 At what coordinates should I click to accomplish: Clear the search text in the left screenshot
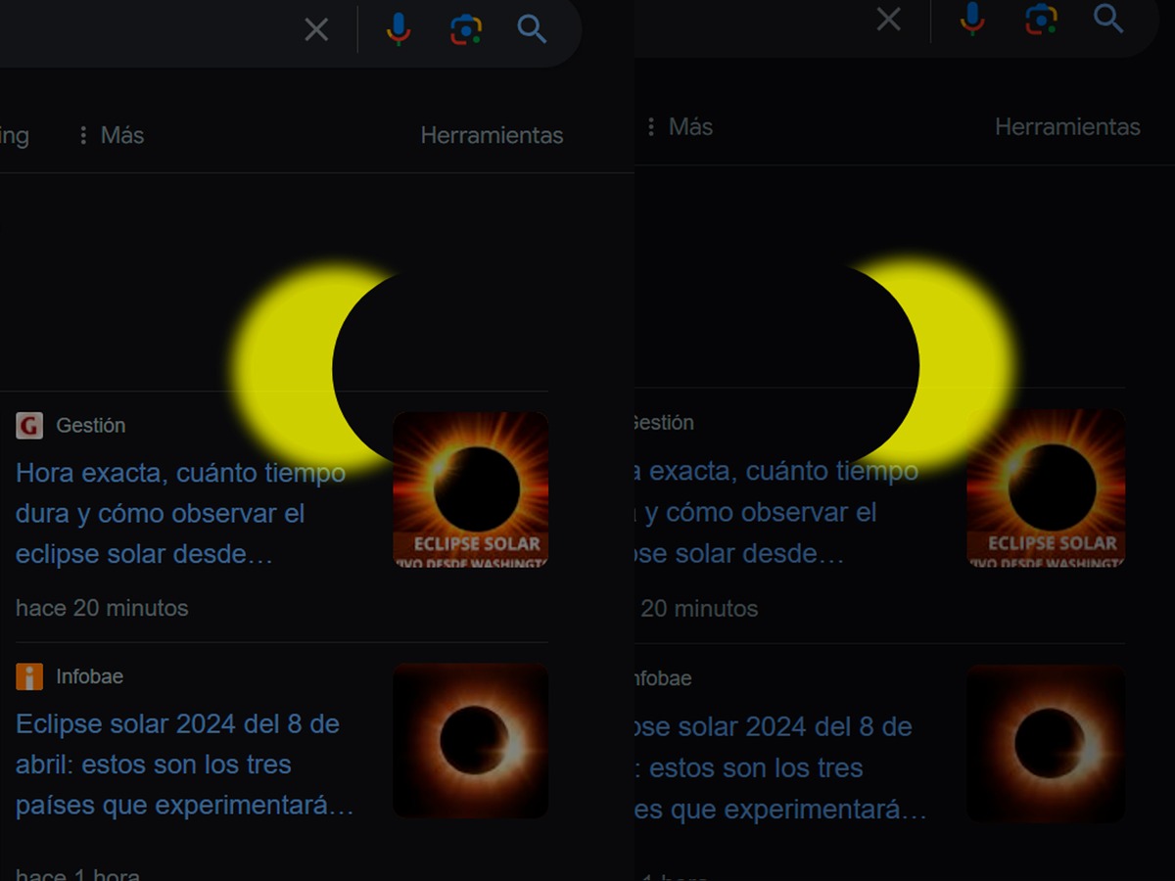[316, 30]
